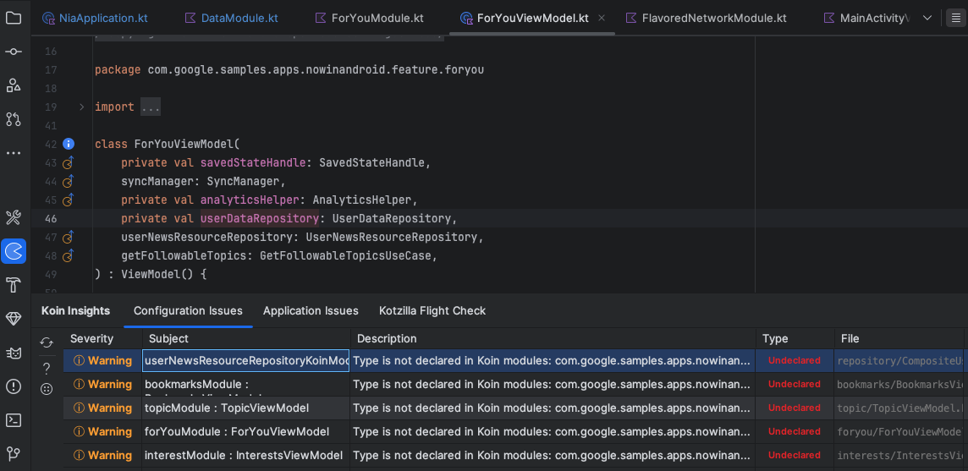
Task: Click the help question mark in Koin Insights
Action: point(47,368)
